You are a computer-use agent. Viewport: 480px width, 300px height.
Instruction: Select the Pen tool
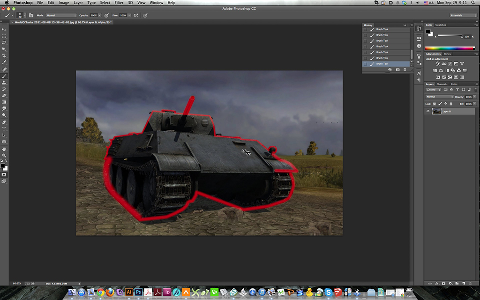(4, 122)
